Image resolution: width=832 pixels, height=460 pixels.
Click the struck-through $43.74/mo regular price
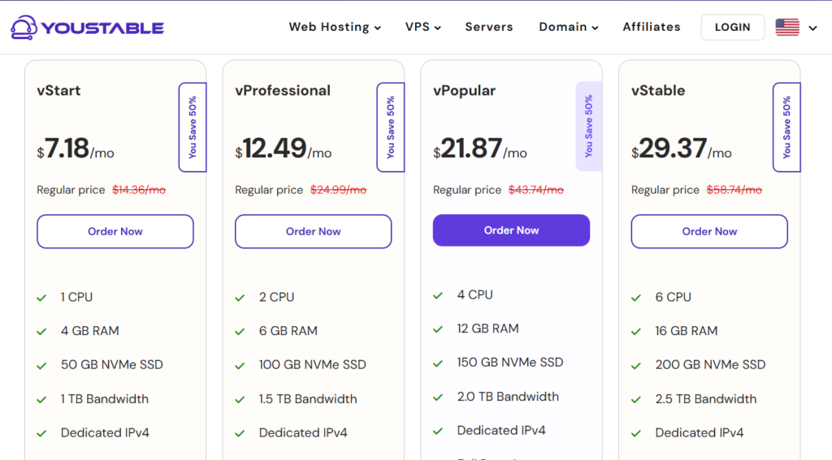(536, 190)
